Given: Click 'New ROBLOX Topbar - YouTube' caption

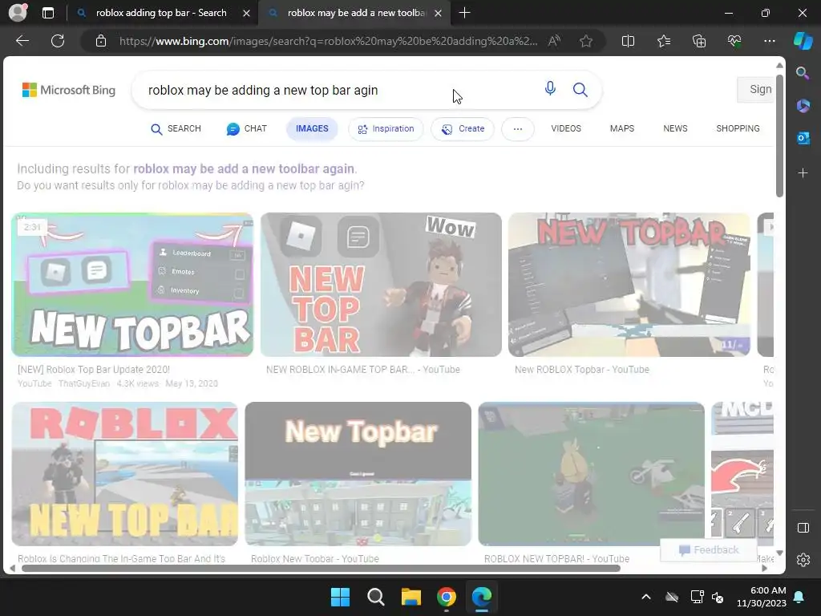Looking at the screenshot, I should 582,369.
